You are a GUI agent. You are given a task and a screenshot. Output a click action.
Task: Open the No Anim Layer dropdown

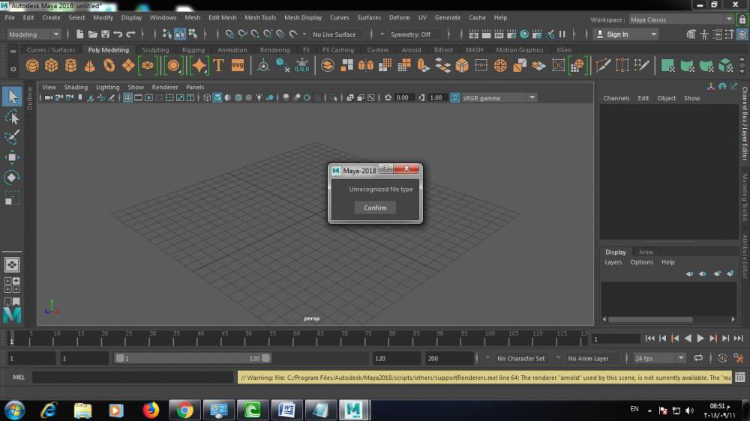point(588,358)
